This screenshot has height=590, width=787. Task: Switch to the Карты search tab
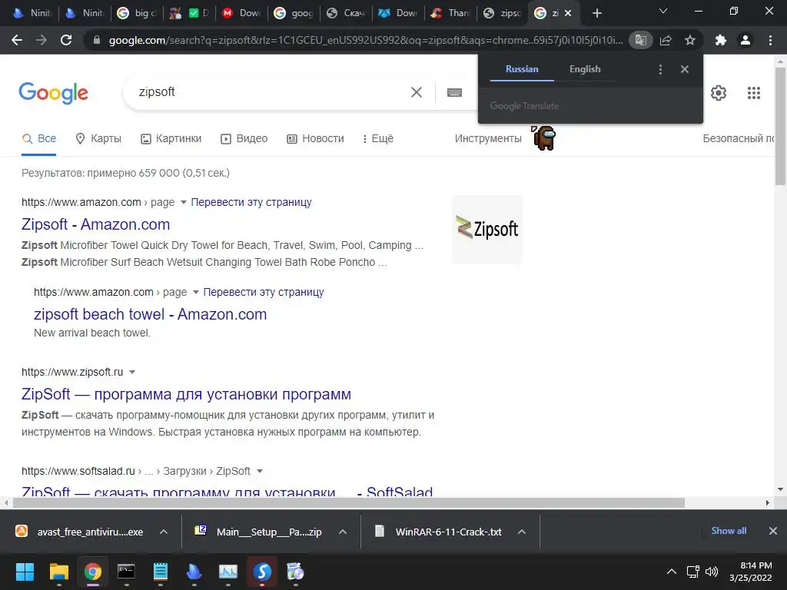click(98, 138)
